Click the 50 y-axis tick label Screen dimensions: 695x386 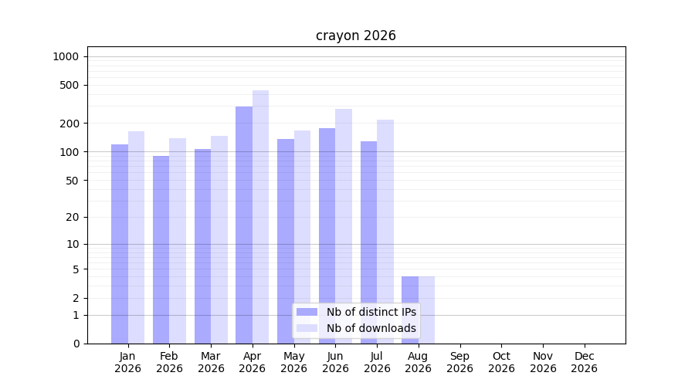tap(73, 181)
